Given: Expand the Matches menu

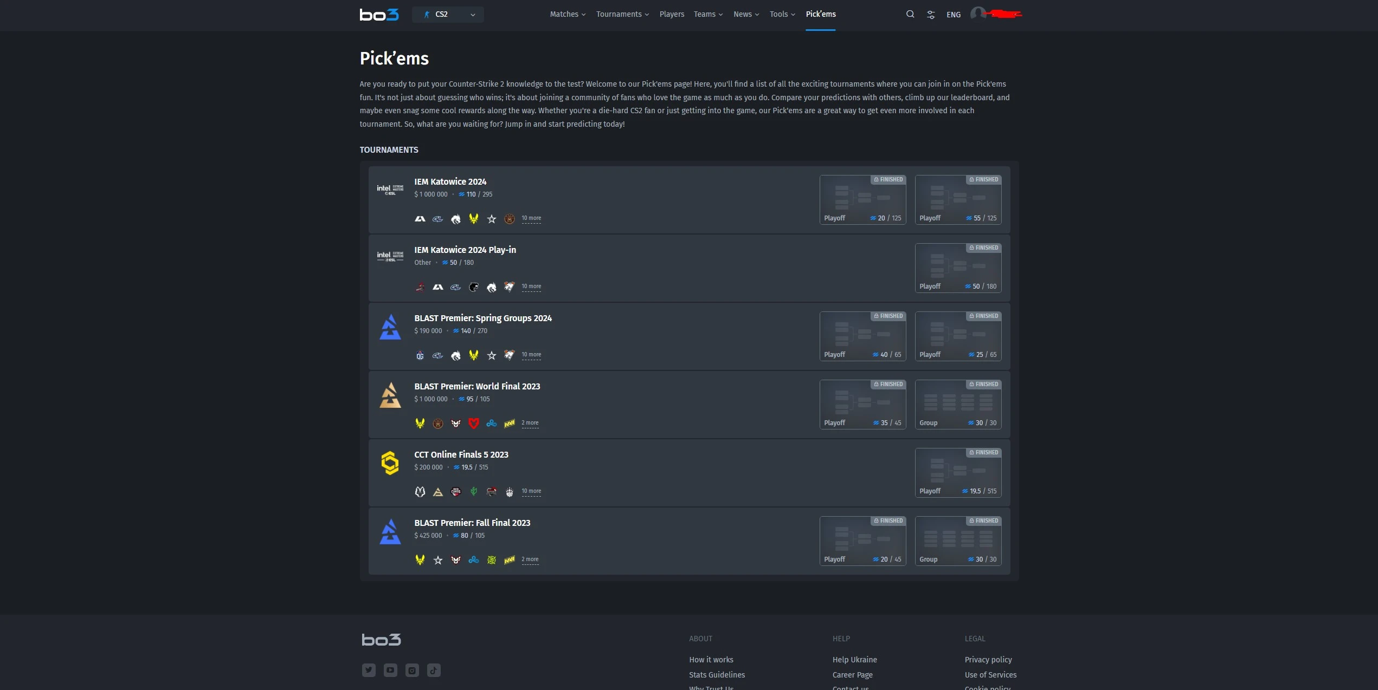Looking at the screenshot, I should click(568, 15).
